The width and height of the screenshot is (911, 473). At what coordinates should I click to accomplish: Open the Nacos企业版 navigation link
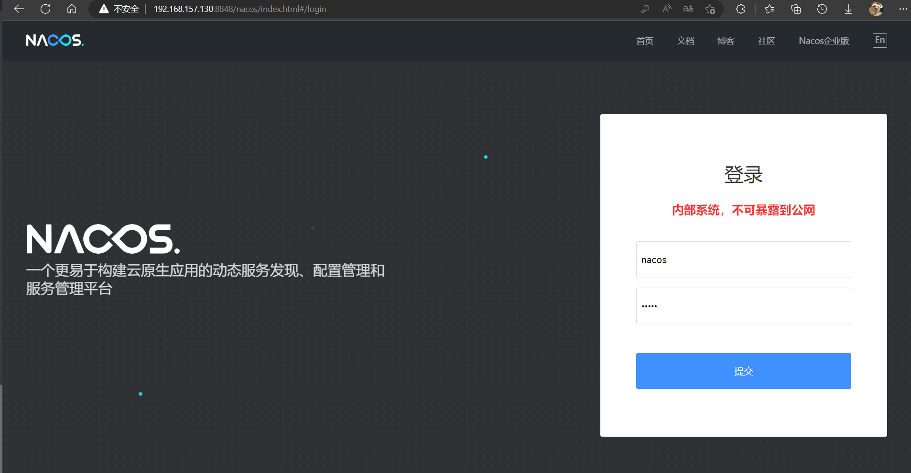(824, 41)
